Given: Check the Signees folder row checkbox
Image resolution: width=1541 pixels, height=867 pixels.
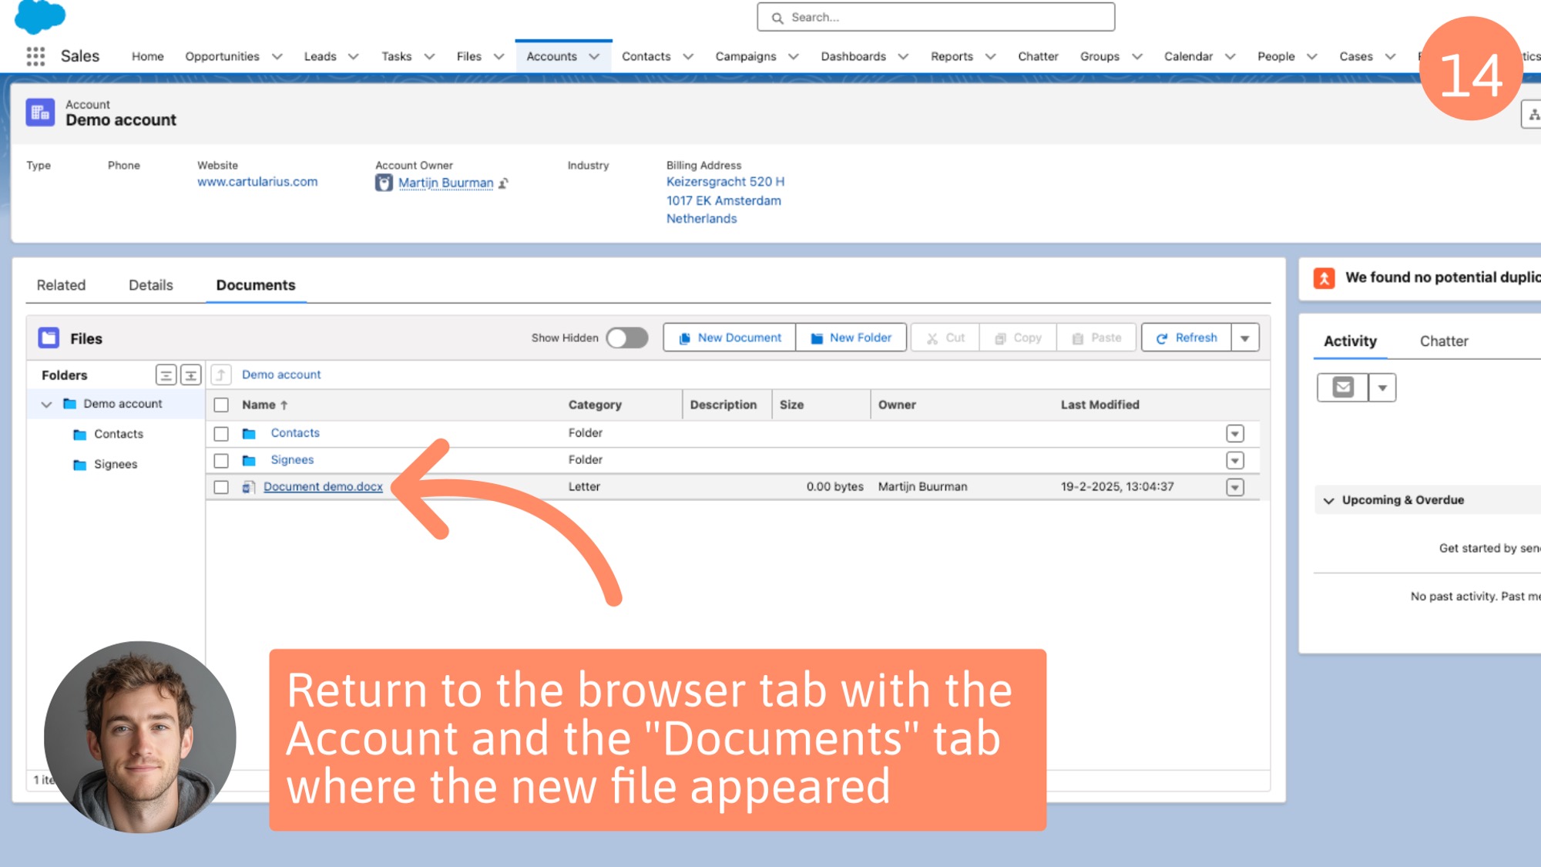Looking at the screenshot, I should [221, 461].
